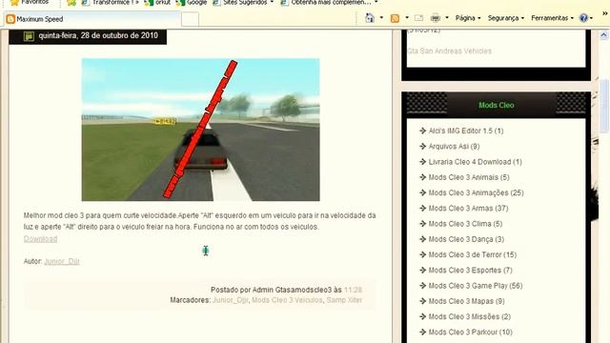This screenshot has height=343, width=610.
Task: Open the Google favorites link
Action: (x=191, y=2)
